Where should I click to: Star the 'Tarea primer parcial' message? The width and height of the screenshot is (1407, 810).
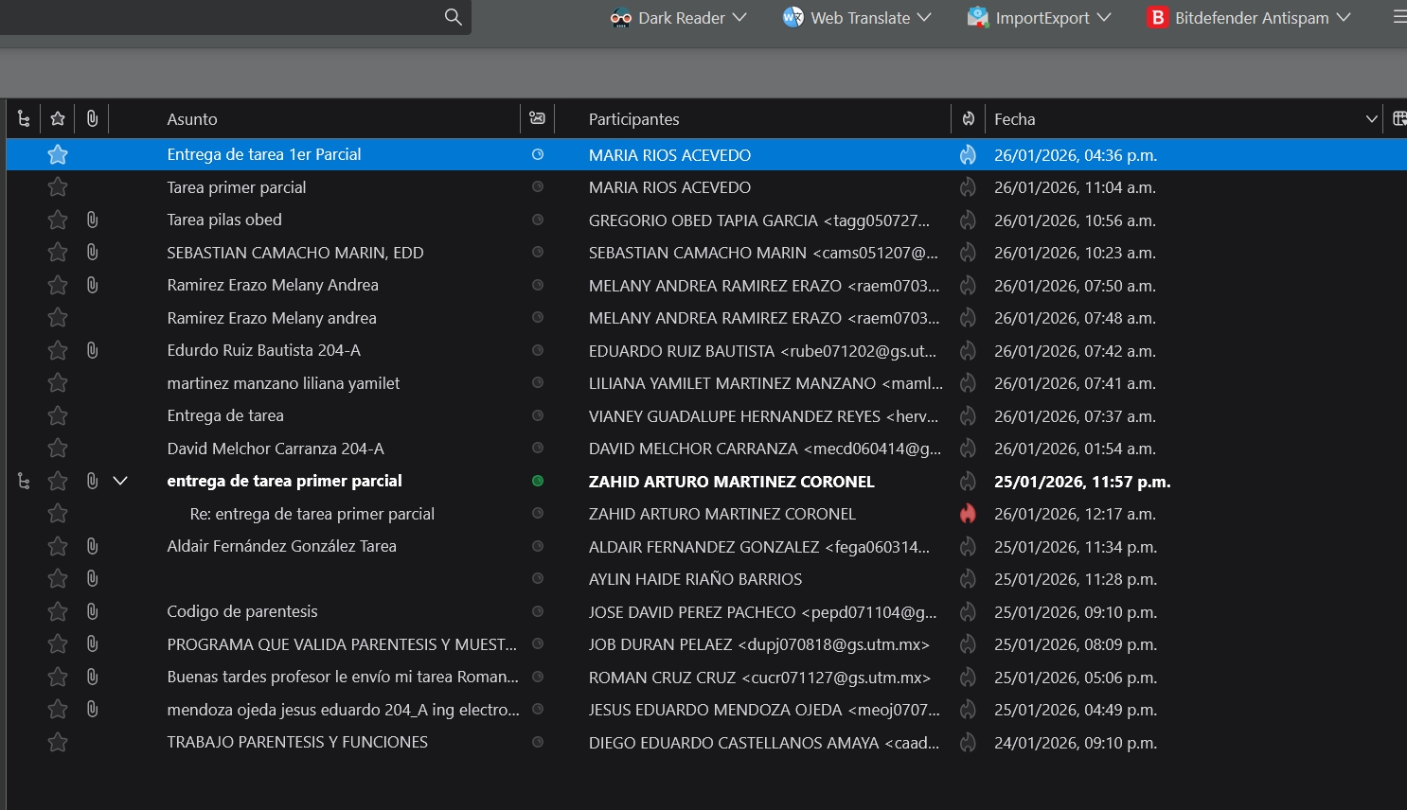point(58,187)
